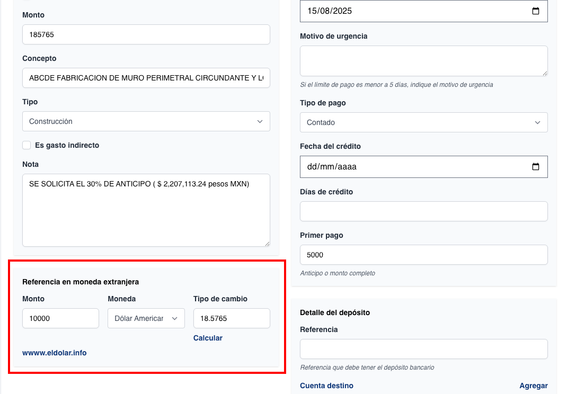Click inside the Nota textarea about anticipo
576x394 pixels.
(x=146, y=210)
